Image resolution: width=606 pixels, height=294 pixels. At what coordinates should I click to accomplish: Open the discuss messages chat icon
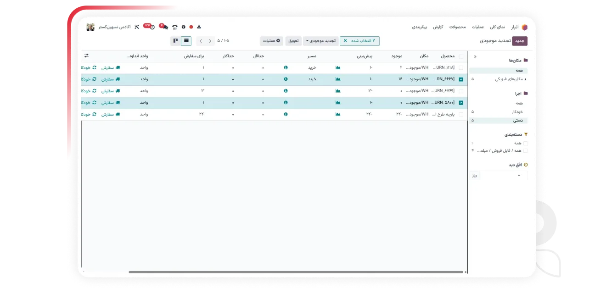coord(164,27)
